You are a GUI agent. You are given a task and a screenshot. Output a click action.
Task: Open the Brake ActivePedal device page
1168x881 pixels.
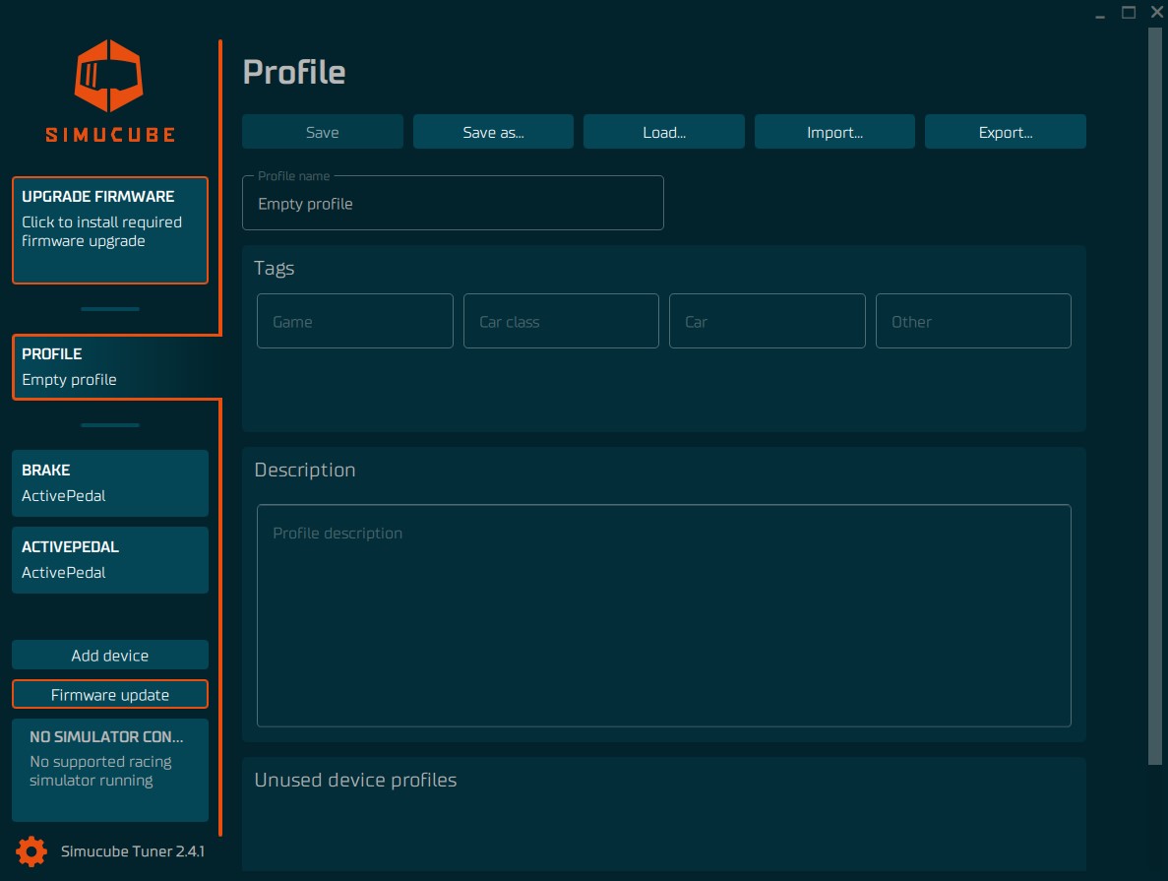point(110,483)
